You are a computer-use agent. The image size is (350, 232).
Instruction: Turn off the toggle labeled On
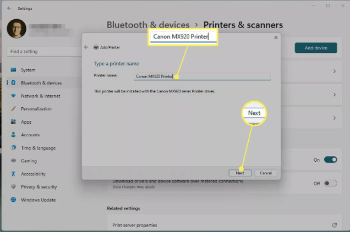coord(331,160)
